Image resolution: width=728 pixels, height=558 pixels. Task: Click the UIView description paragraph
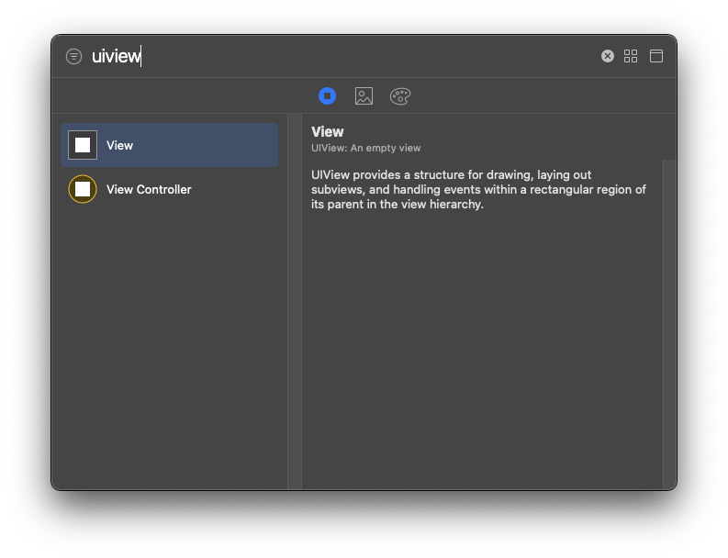478,189
